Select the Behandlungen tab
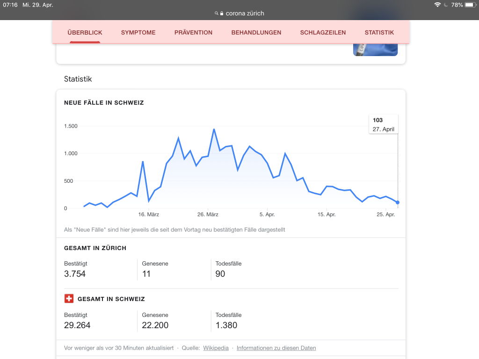 tap(256, 33)
